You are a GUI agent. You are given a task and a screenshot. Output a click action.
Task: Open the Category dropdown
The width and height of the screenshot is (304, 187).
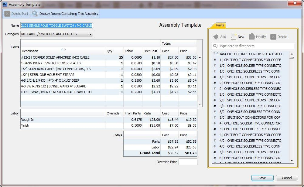[x=90, y=34]
